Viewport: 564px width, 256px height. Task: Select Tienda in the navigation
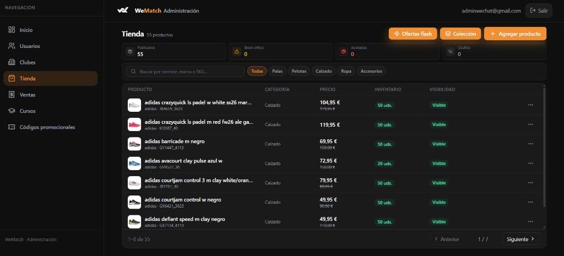coord(50,78)
